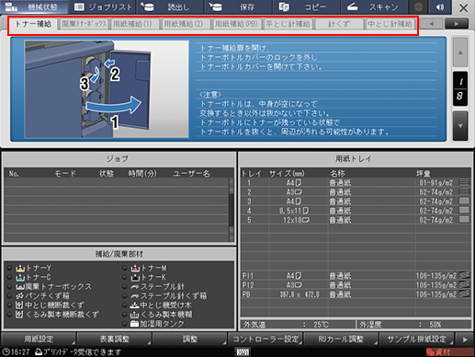Viewport: 475px width, 357px height.
Task: Show previous tabs with left arrow
Action: coord(432,24)
